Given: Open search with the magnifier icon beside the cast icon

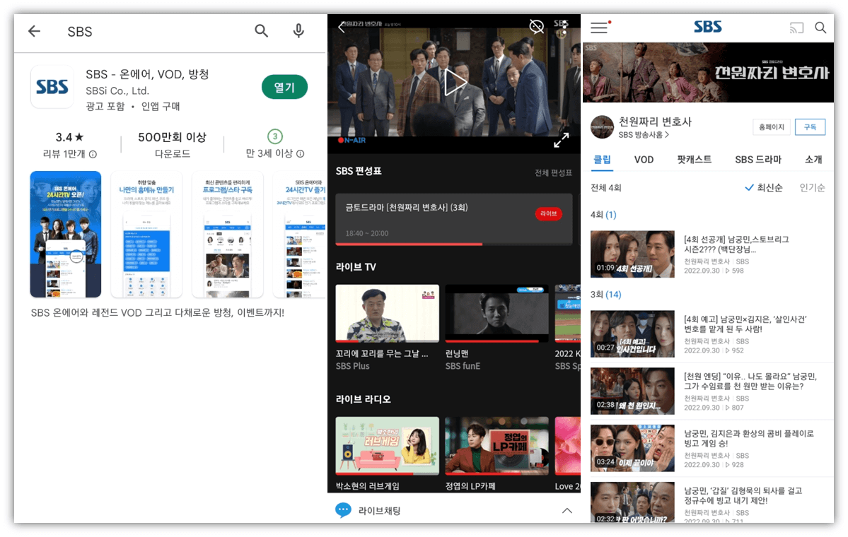Looking at the screenshot, I should (820, 28).
